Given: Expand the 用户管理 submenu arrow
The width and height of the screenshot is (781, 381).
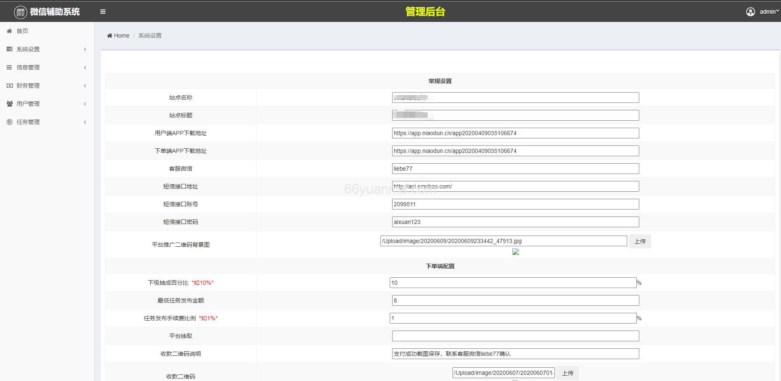Looking at the screenshot, I should (x=85, y=104).
